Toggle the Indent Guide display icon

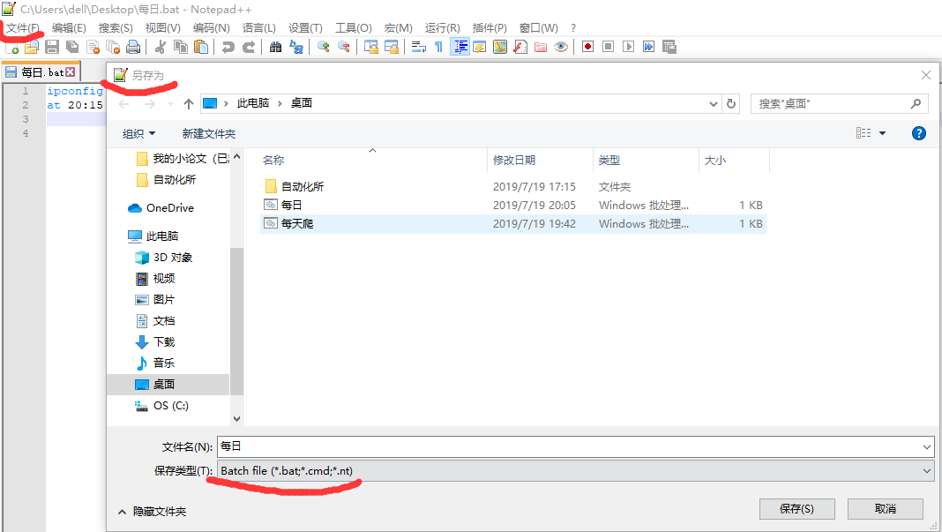[x=460, y=46]
